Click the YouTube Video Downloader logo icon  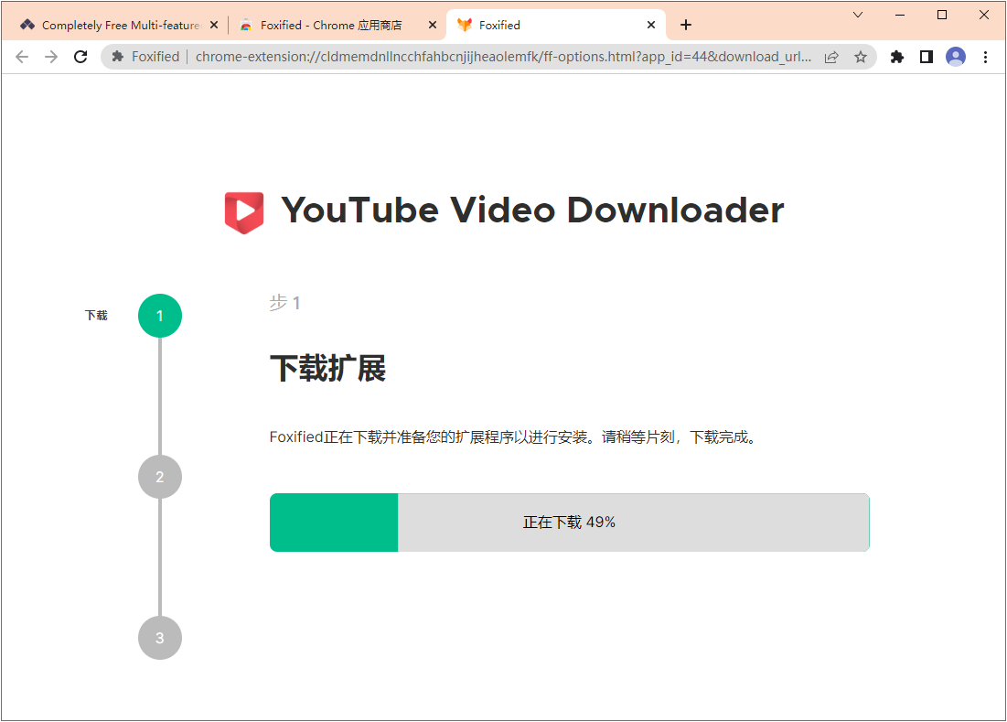[x=244, y=212]
